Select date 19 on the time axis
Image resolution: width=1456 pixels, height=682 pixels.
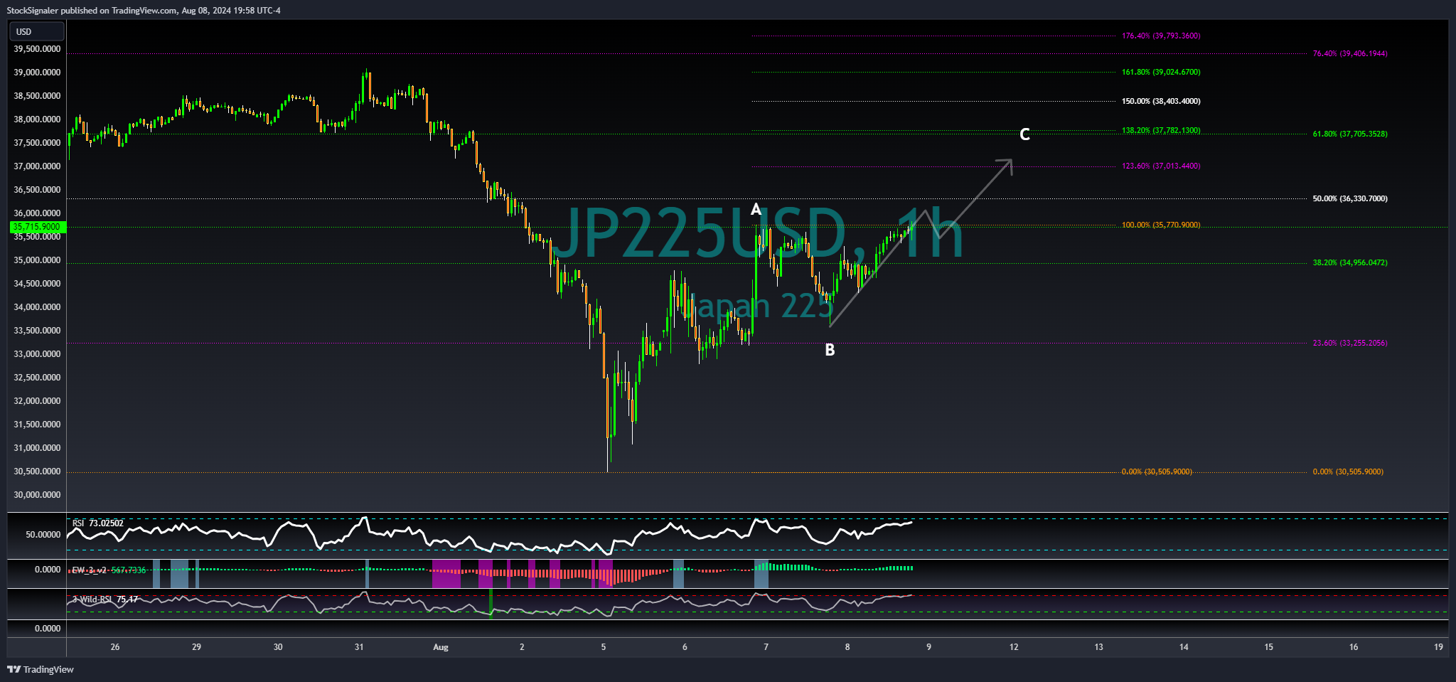coord(1439,647)
